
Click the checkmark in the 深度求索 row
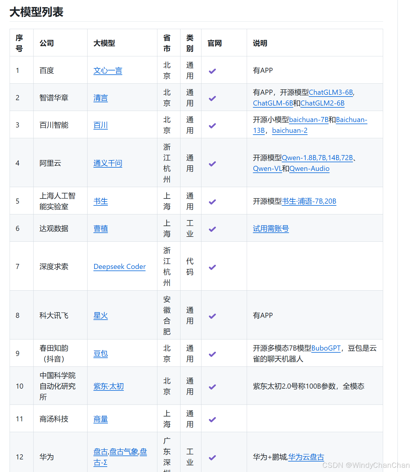212,267
